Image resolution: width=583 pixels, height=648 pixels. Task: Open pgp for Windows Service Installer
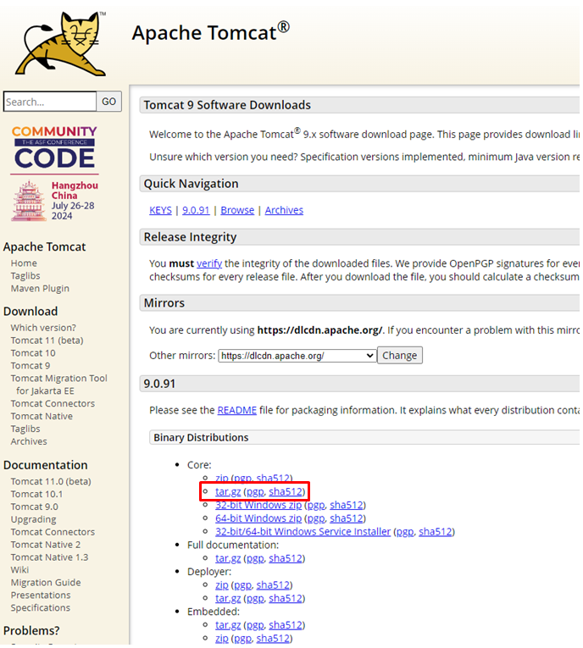click(x=405, y=532)
